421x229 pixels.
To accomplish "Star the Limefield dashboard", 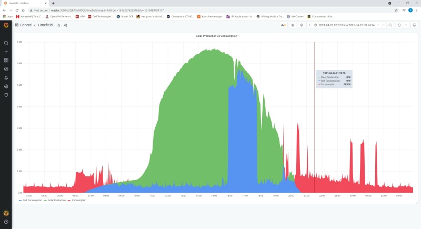I will (x=58, y=25).
